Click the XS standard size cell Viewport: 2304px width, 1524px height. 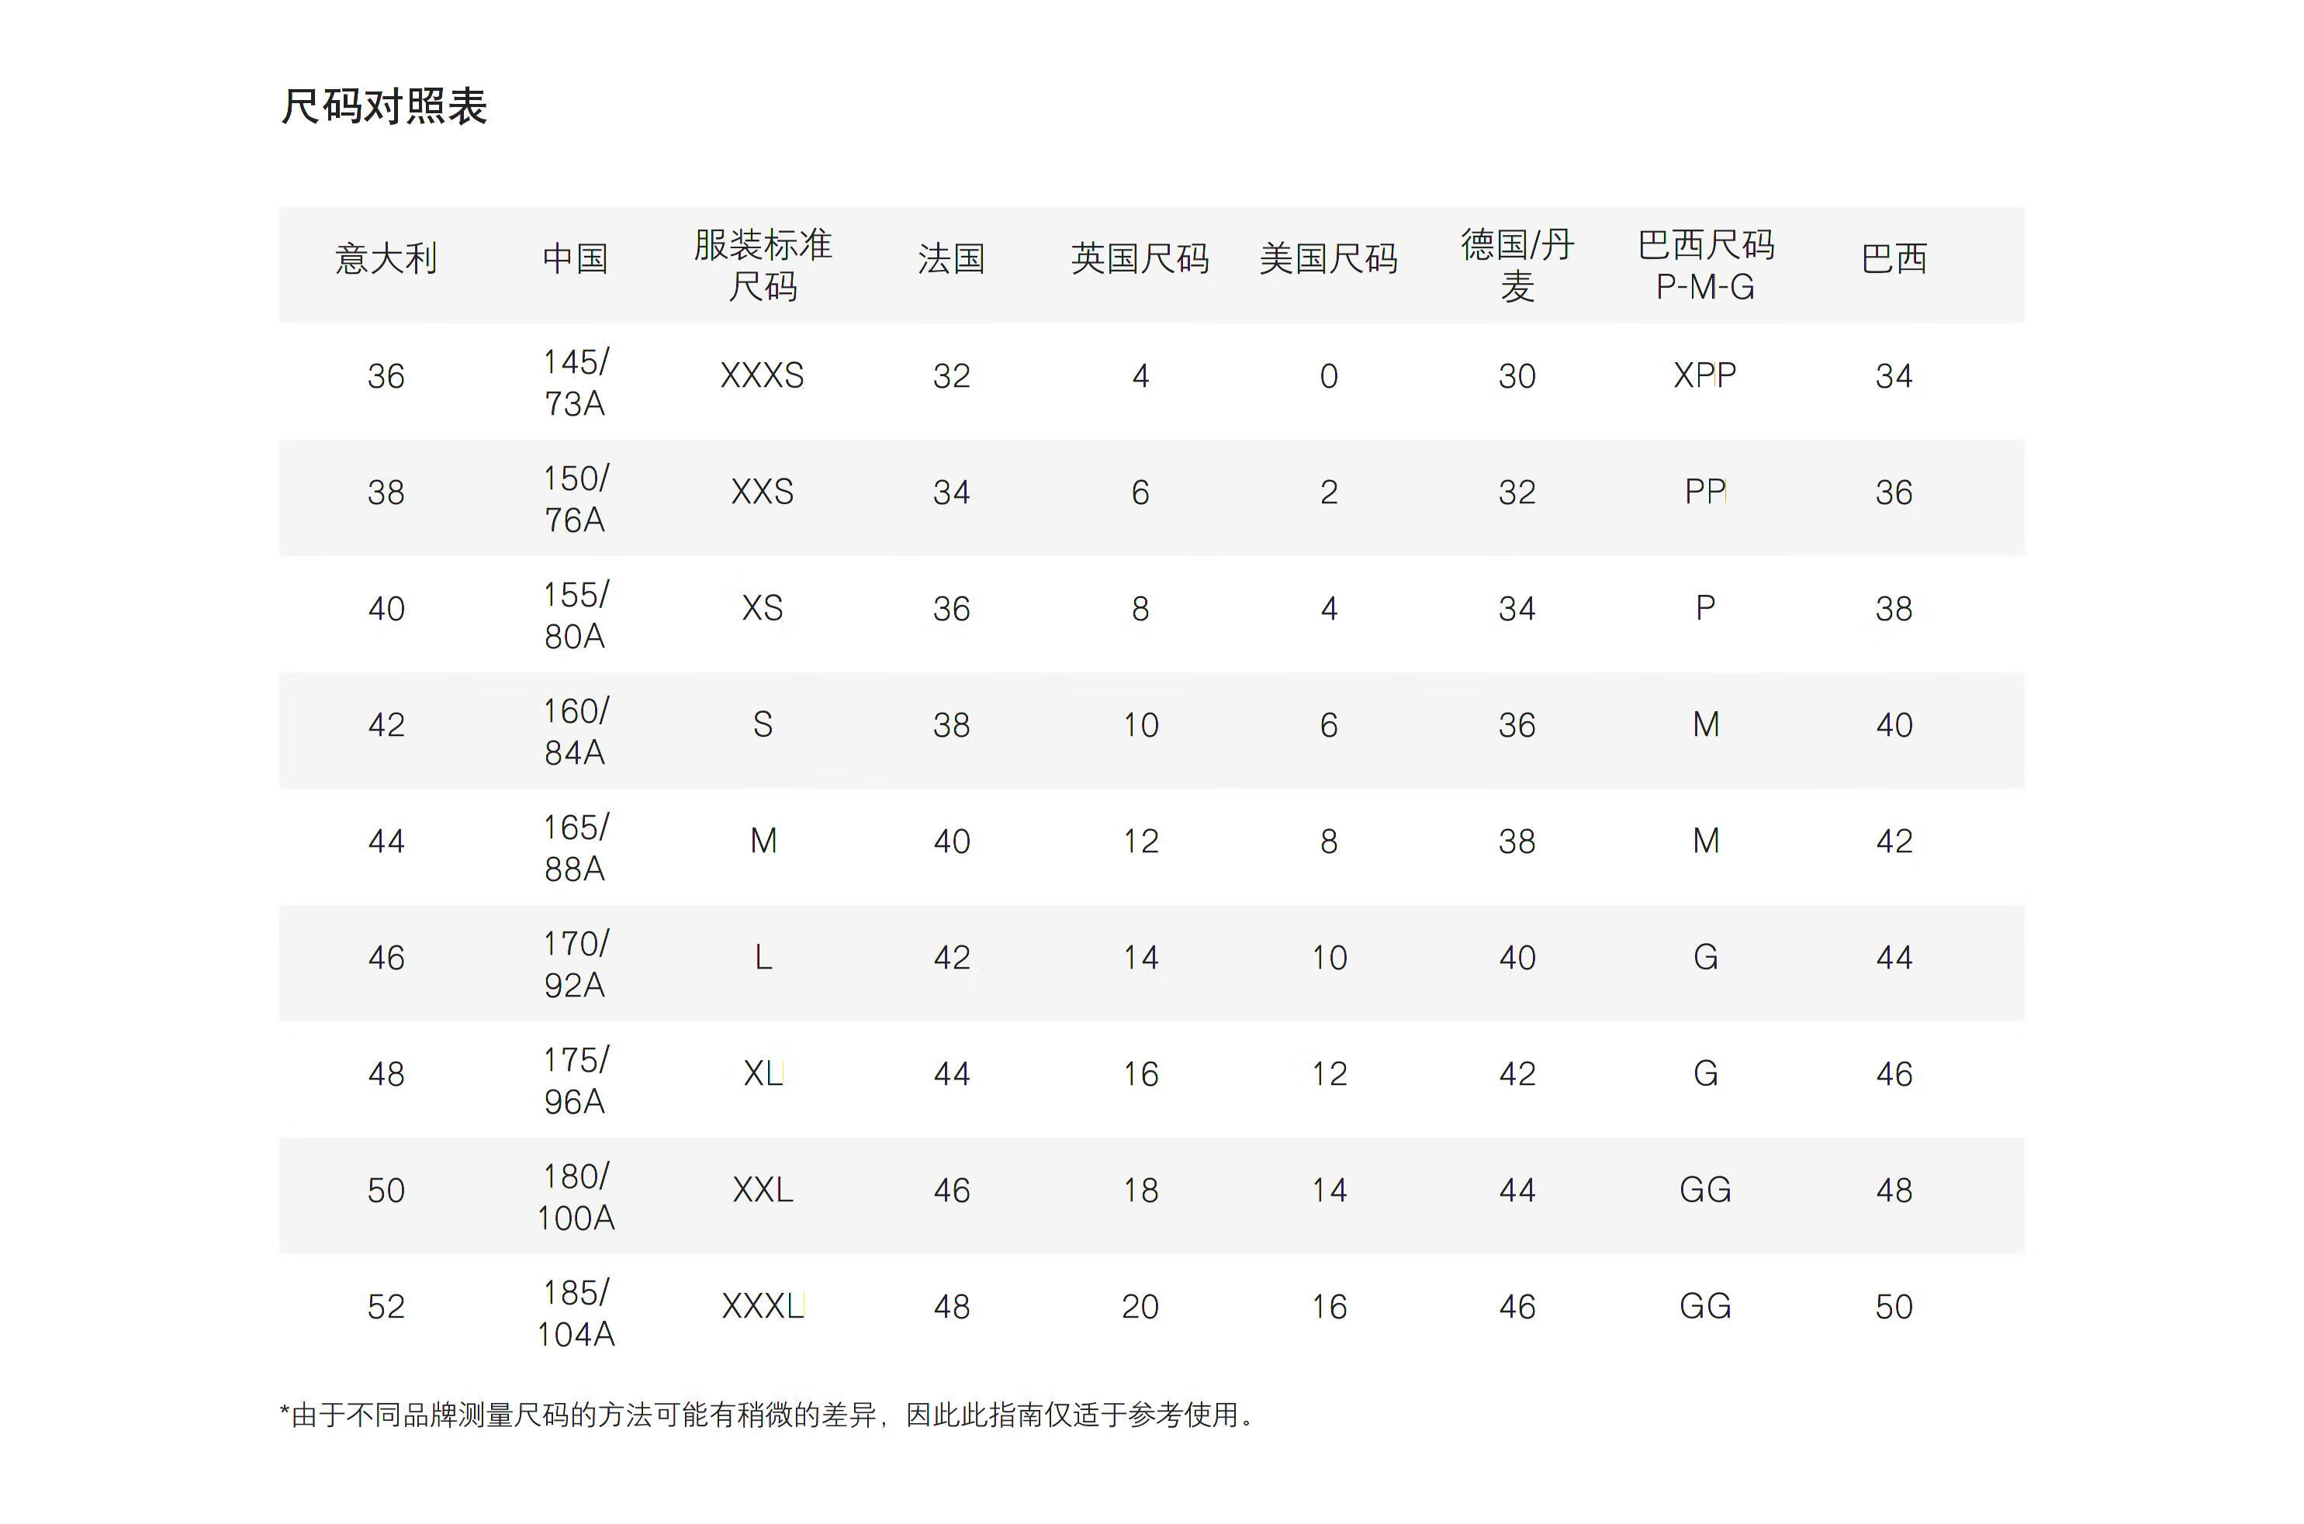tap(763, 608)
